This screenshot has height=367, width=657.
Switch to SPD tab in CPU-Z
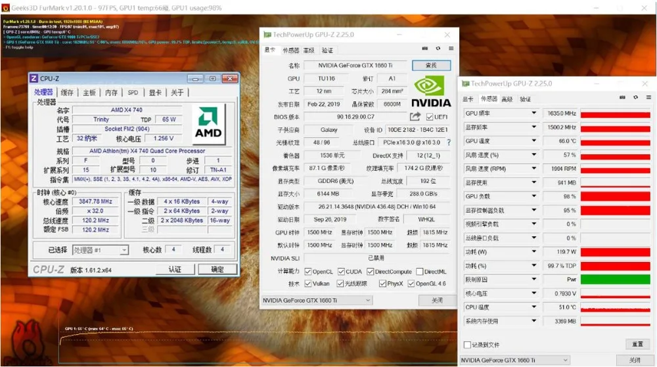133,93
